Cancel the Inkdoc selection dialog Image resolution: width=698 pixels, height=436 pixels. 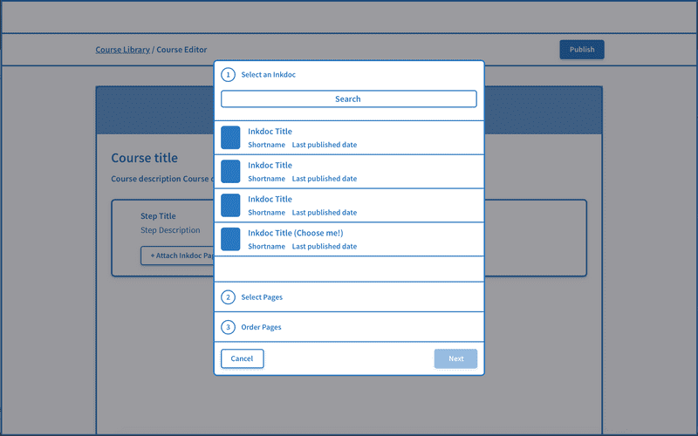pos(243,358)
